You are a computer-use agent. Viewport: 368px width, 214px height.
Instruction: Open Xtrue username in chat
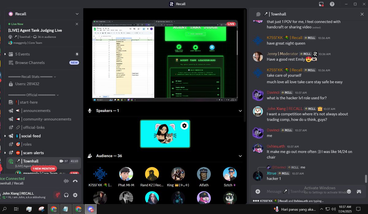(272, 173)
